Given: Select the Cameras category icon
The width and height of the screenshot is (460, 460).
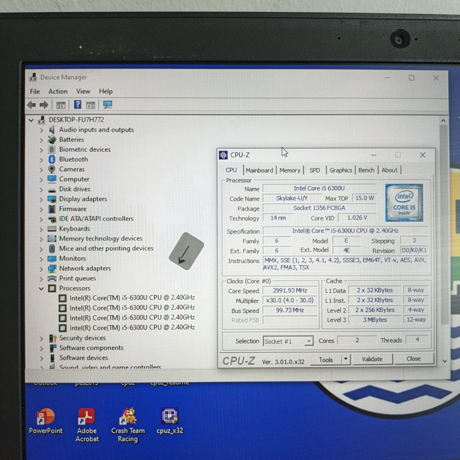Looking at the screenshot, I should 52,169.
